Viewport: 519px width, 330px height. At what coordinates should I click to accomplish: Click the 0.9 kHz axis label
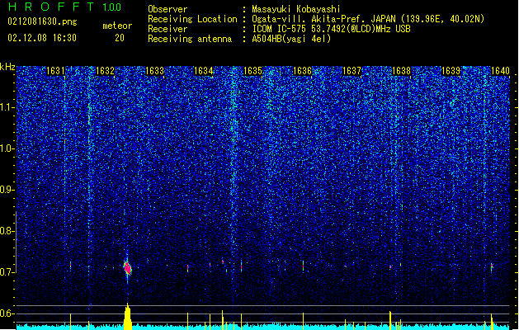(7, 190)
